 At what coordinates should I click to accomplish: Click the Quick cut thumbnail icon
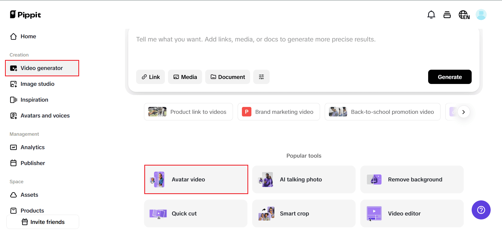[158, 213]
